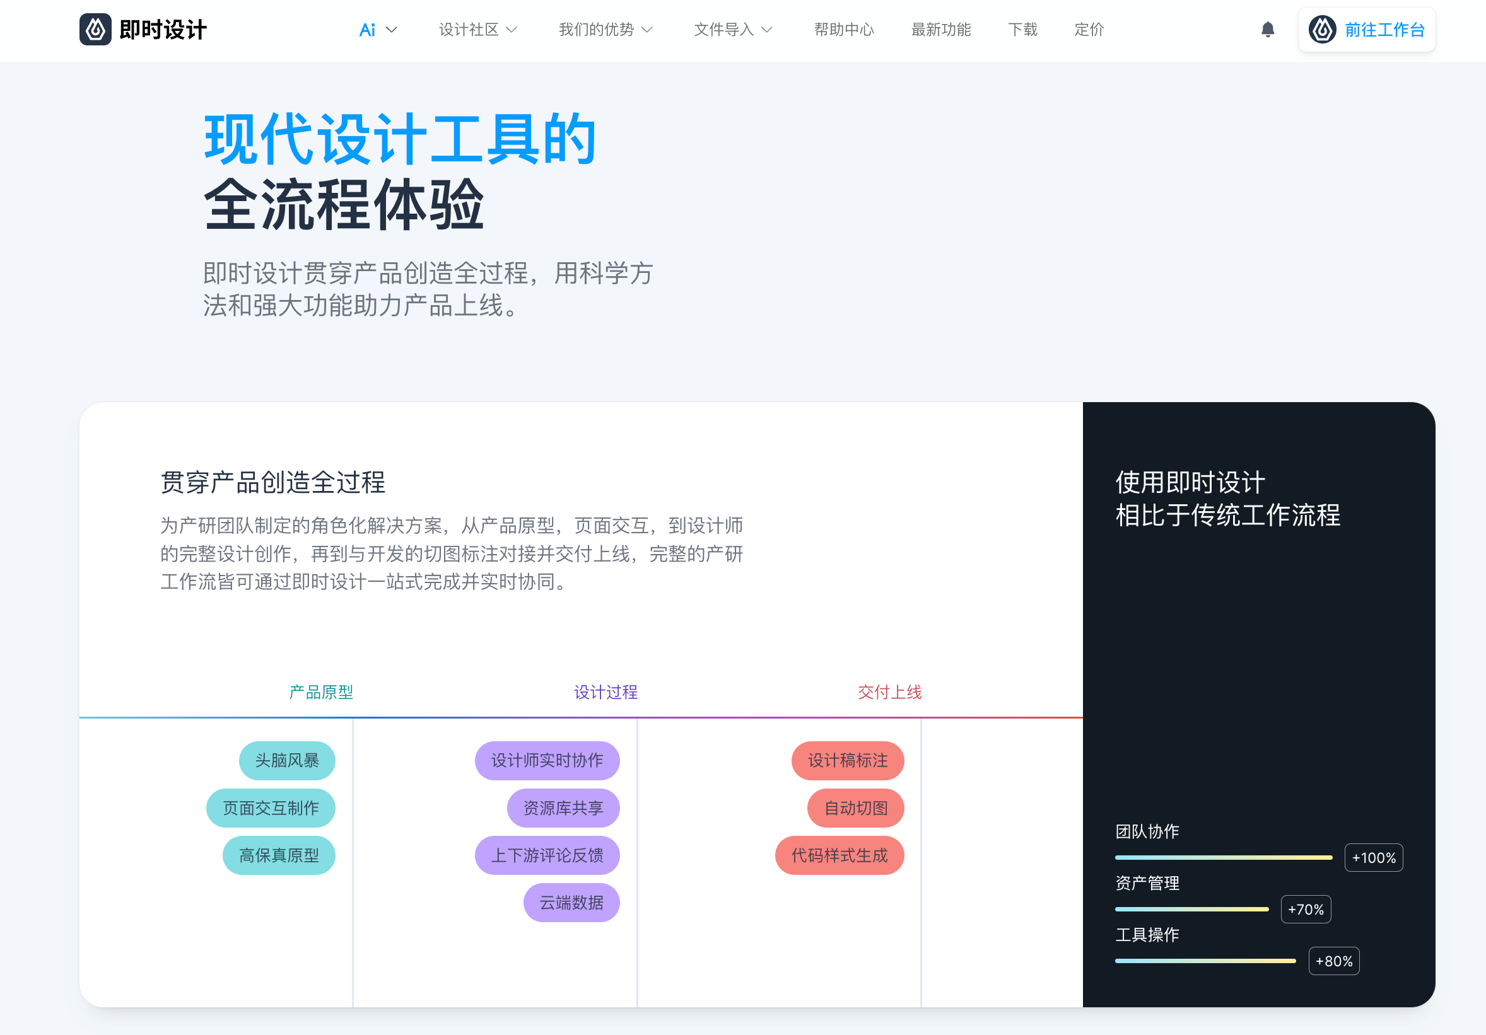Click the 云端数据 tag
Image resolution: width=1486 pixels, height=1035 pixels.
[571, 903]
